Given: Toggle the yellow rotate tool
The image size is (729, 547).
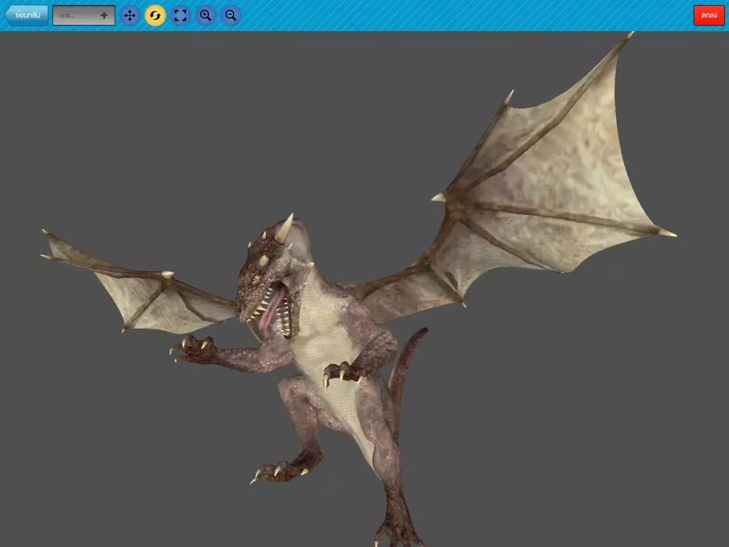Looking at the screenshot, I should [155, 15].
